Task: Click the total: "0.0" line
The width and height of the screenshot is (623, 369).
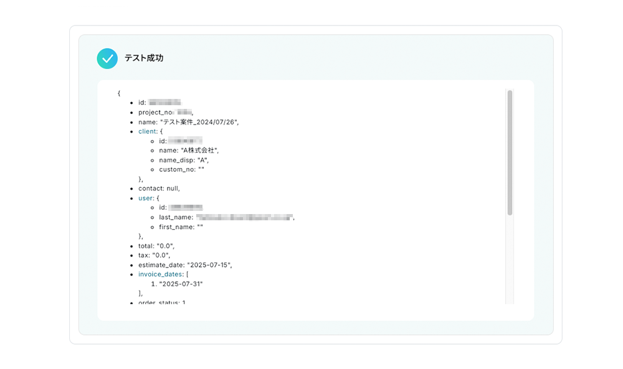Action: [x=156, y=246]
